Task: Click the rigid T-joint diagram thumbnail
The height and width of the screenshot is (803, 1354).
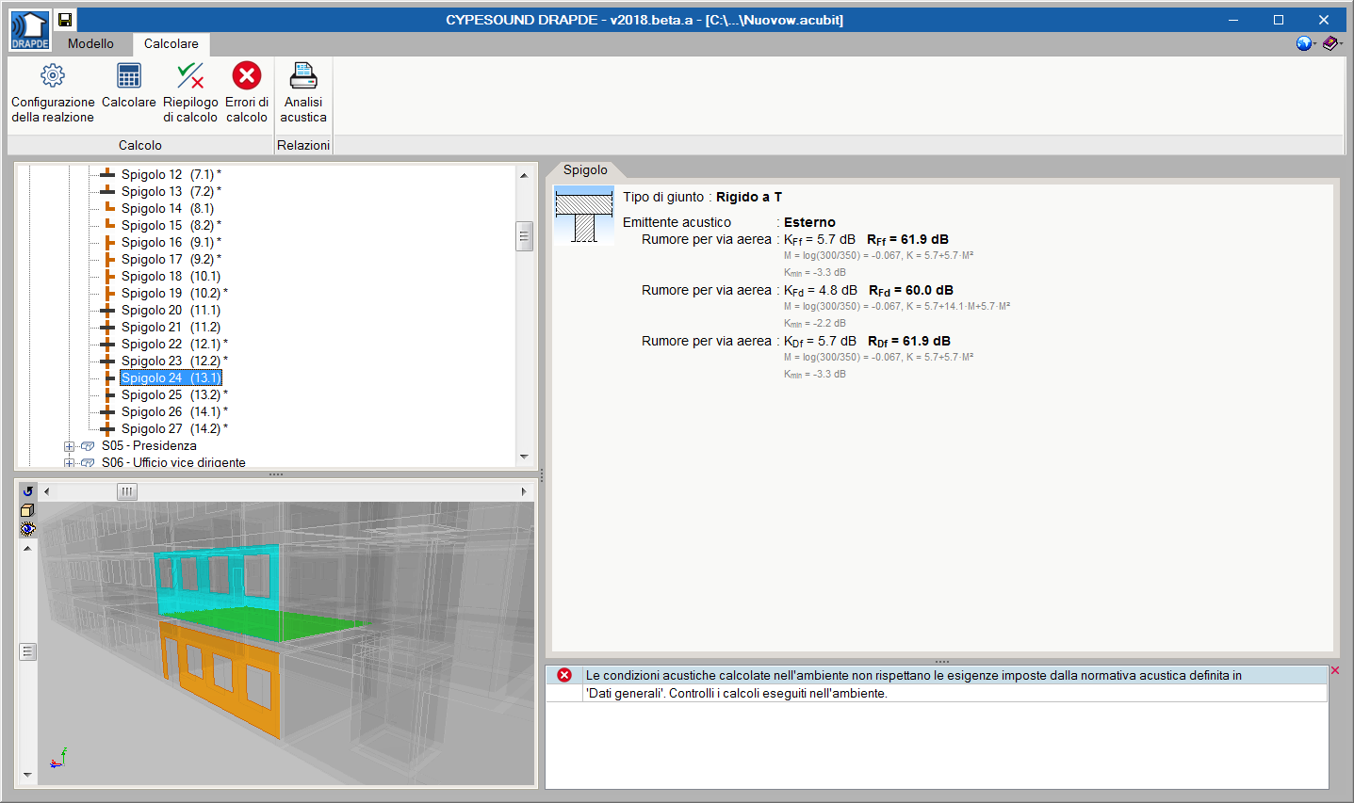Action: (x=584, y=216)
